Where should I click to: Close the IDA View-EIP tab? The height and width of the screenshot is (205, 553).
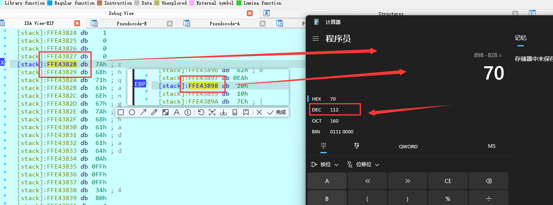[77, 24]
